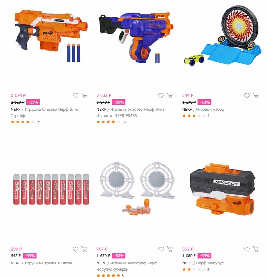Favorite the Nerf Modulus item at 502 ₽
The width and height of the screenshot is (267, 277).
[x=247, y=249]
